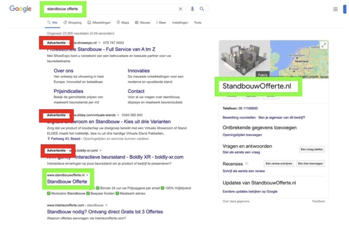Screen dimensions: 349x228
Task: Open the Google apps grid
Action: click(335, 9)
